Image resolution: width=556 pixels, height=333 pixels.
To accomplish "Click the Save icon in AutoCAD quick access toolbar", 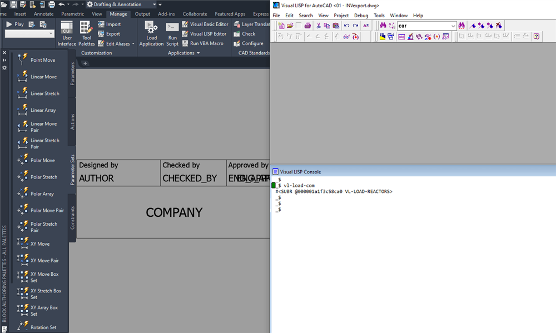I will pyautogui.click(x=13, y=4).
